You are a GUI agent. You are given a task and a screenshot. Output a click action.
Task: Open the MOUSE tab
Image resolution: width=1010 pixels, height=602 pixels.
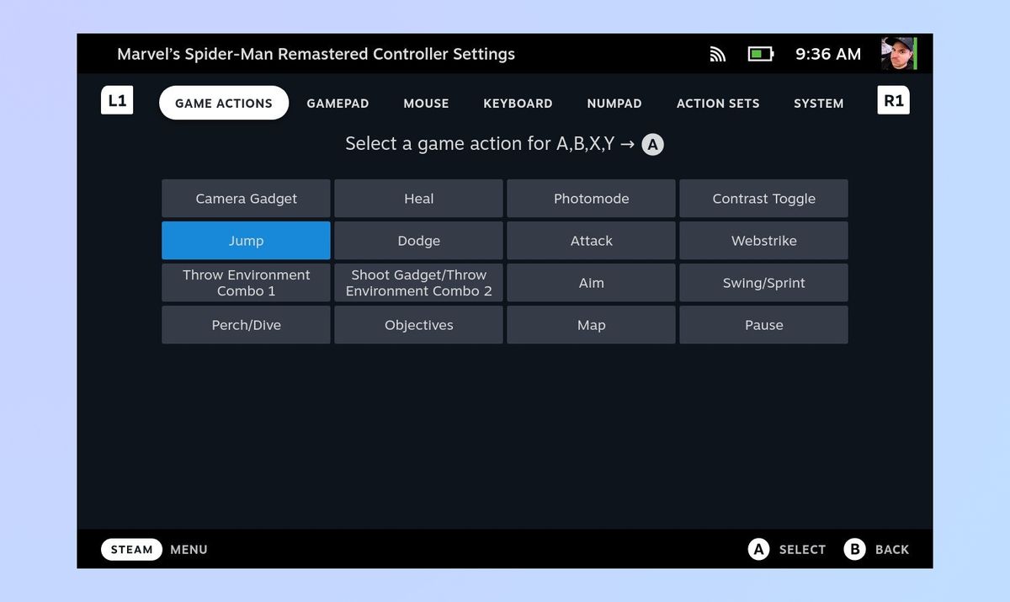[426, 103]
